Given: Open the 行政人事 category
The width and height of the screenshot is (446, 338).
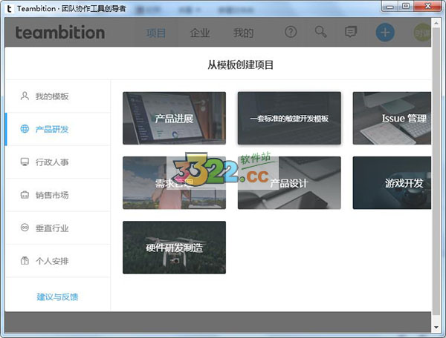Looking at the screenshot, I should tap(52, 162).
